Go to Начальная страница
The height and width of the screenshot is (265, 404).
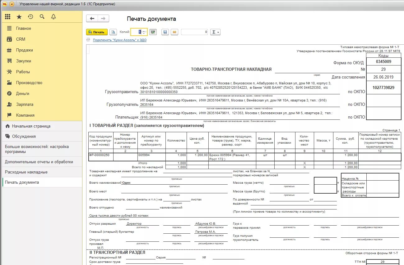click(x=42, y=126)
